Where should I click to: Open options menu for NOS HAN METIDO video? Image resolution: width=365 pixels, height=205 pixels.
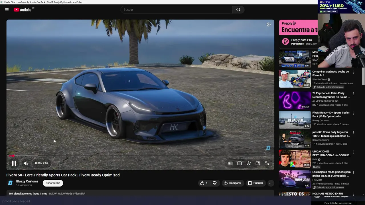pyautogui.click(x=354, y=194)
